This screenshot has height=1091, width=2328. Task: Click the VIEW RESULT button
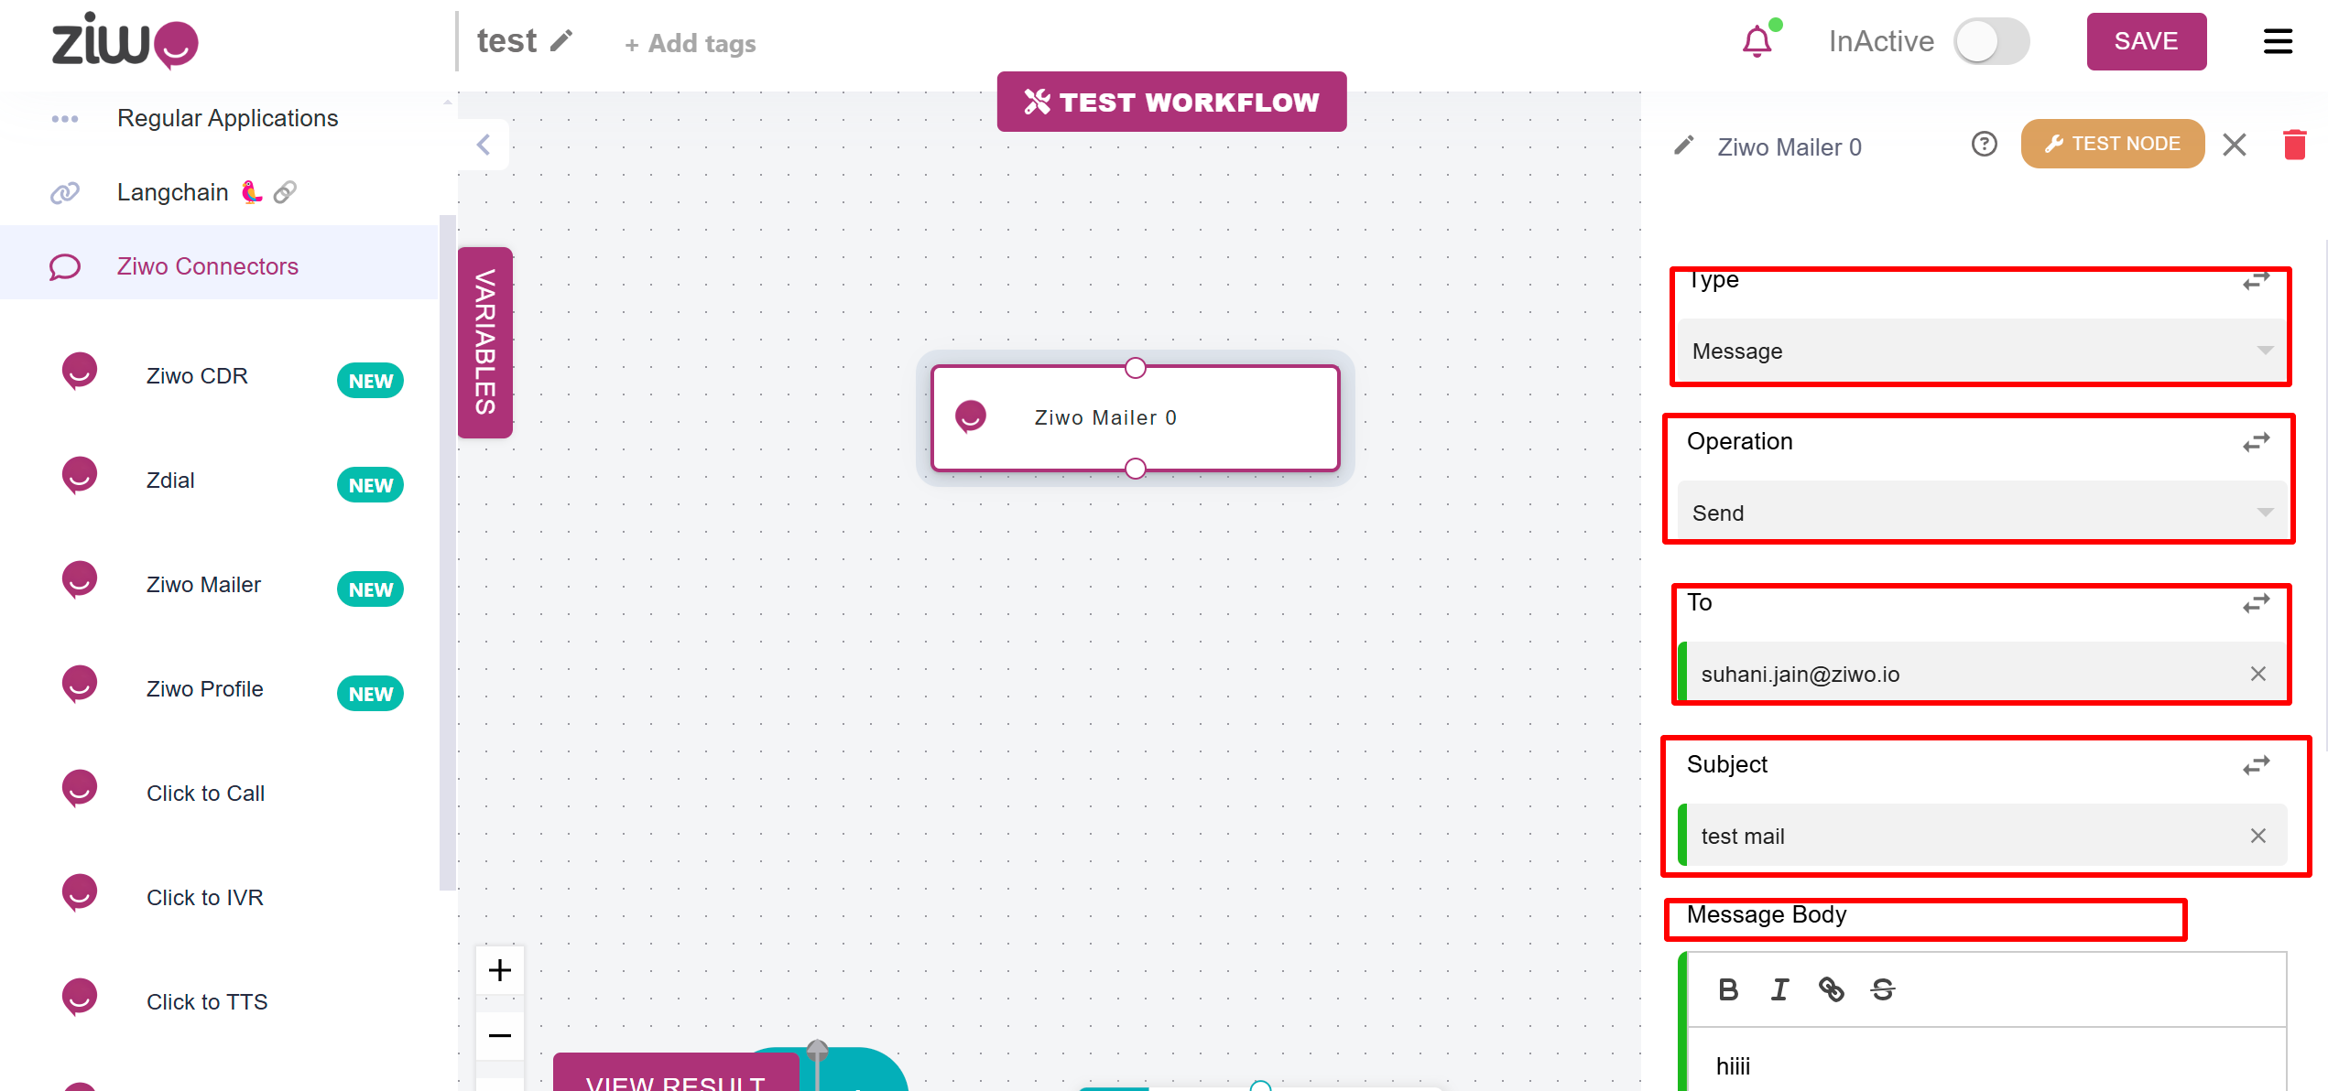tap(676, 1073)
